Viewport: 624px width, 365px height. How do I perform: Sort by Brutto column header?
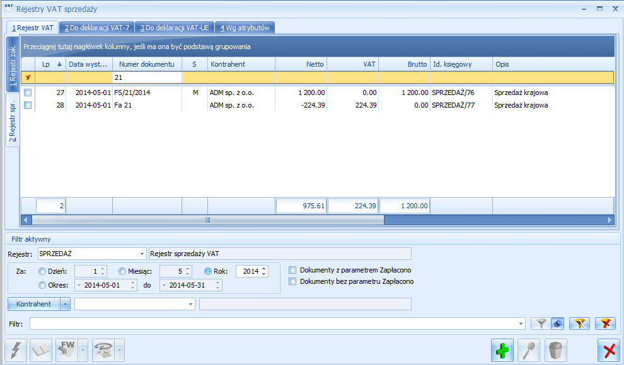coord(404,64)
